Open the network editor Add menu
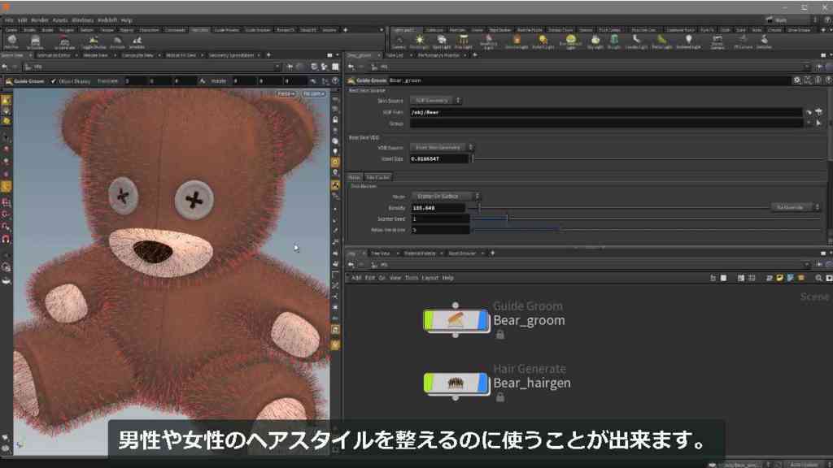The height and width of the screenshot is (468, 833). click(356, 278)
